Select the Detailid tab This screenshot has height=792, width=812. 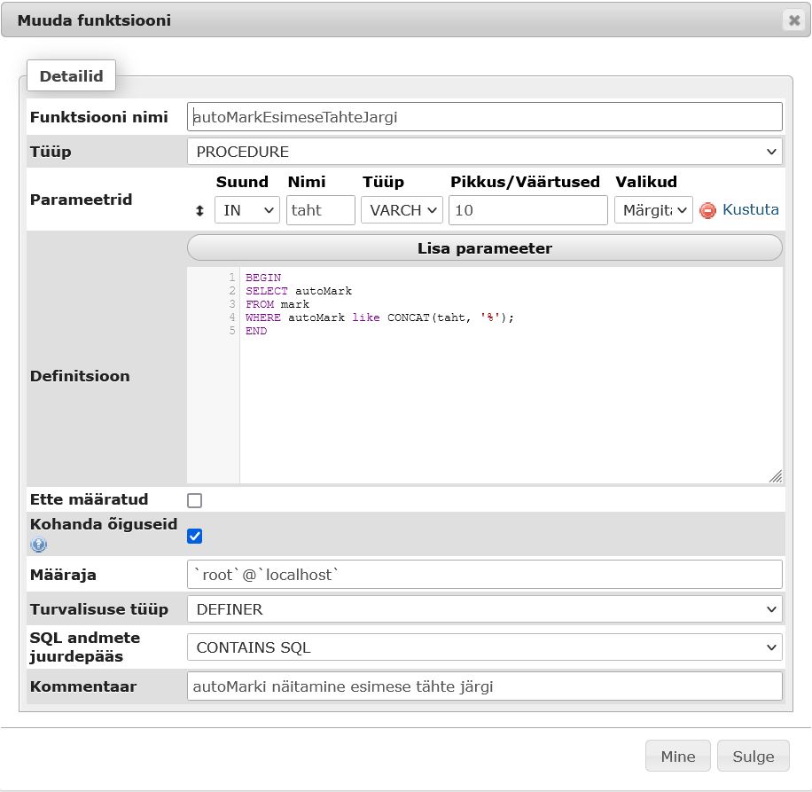71,76
